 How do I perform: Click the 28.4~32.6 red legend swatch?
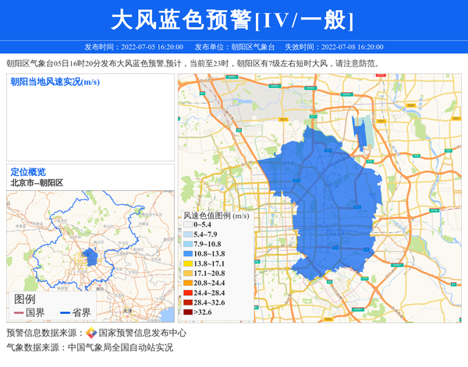coord(187,302)
